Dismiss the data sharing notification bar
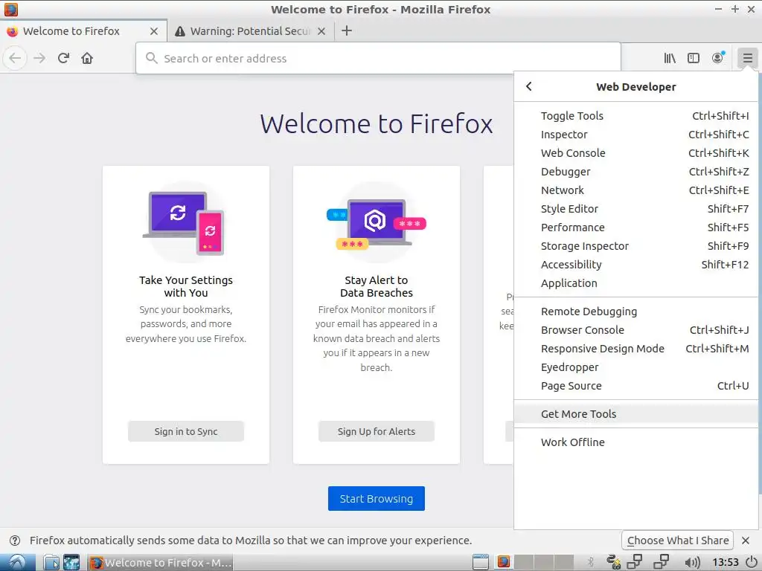Screen dimensions: 762x571 (746, 541)
